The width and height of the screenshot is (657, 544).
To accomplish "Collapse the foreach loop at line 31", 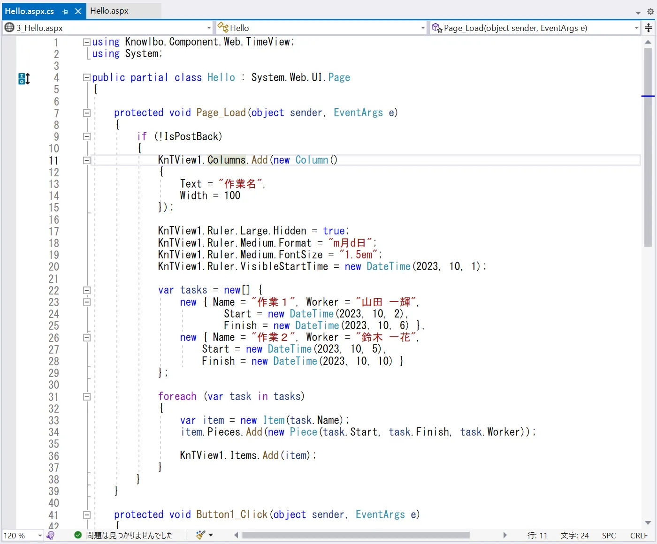I will coord(86,396).
